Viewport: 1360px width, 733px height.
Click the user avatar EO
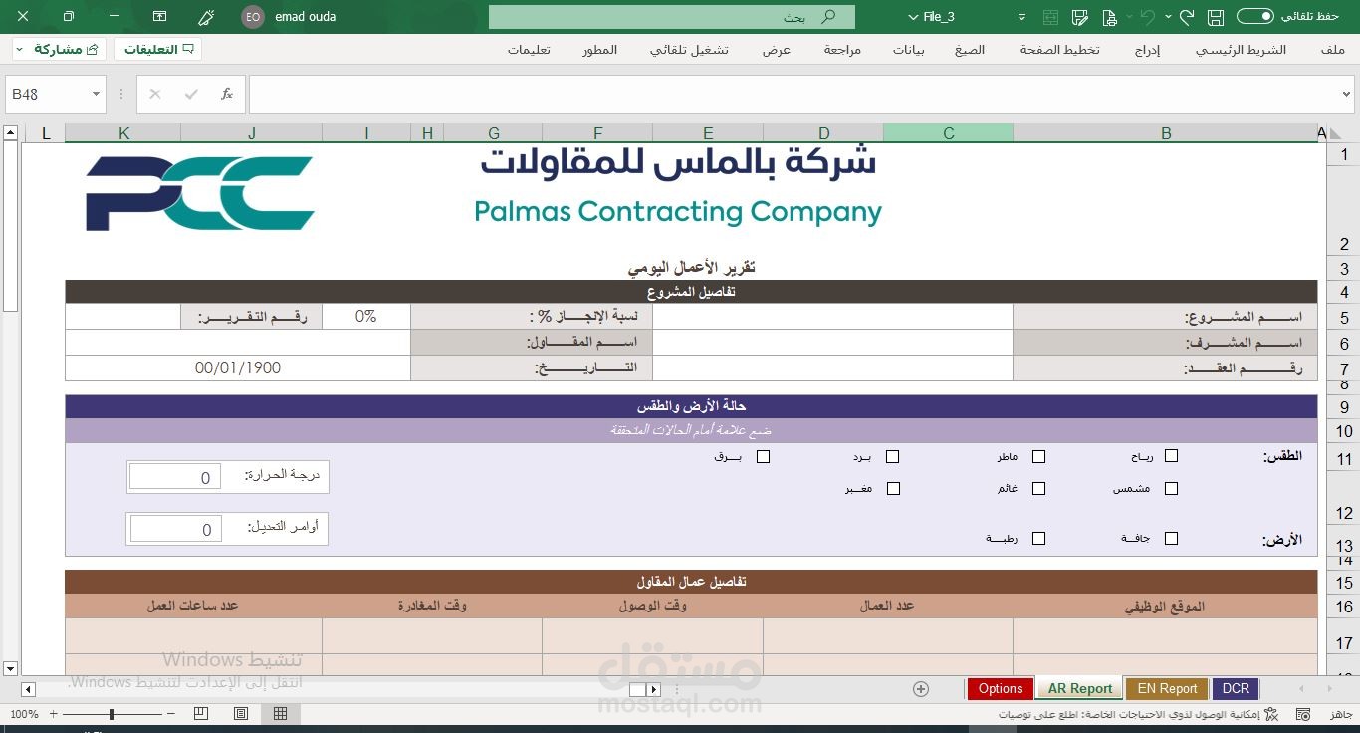click(253, 17)
